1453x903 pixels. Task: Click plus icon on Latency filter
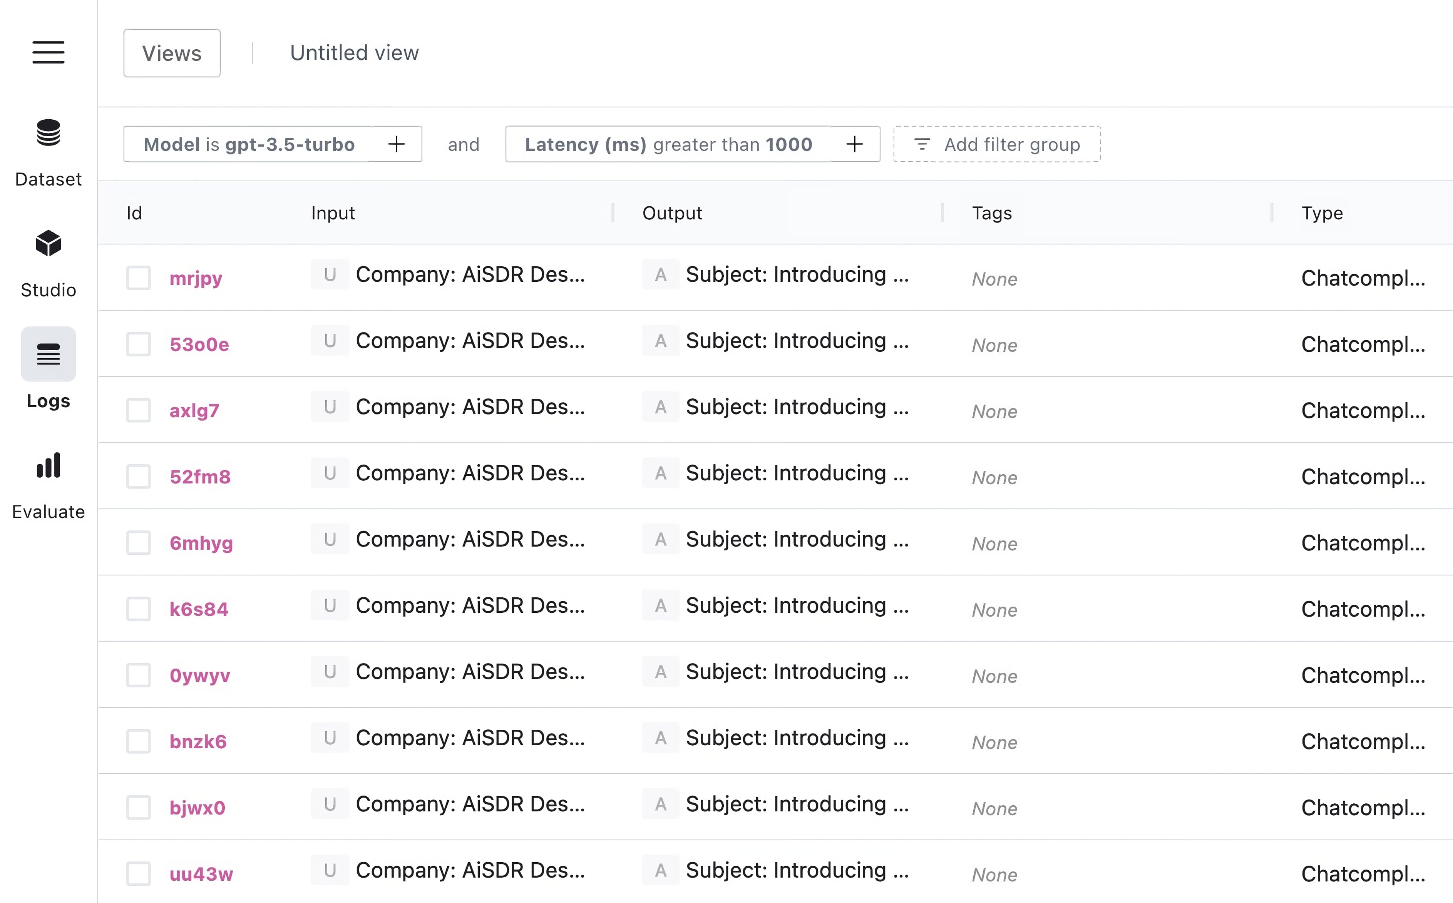pos(855,144)
